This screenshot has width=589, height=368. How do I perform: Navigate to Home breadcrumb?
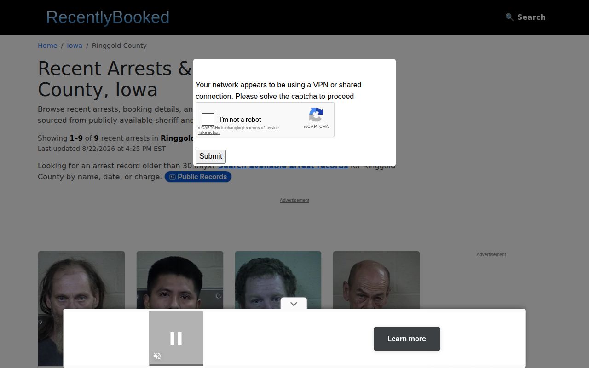47,46
